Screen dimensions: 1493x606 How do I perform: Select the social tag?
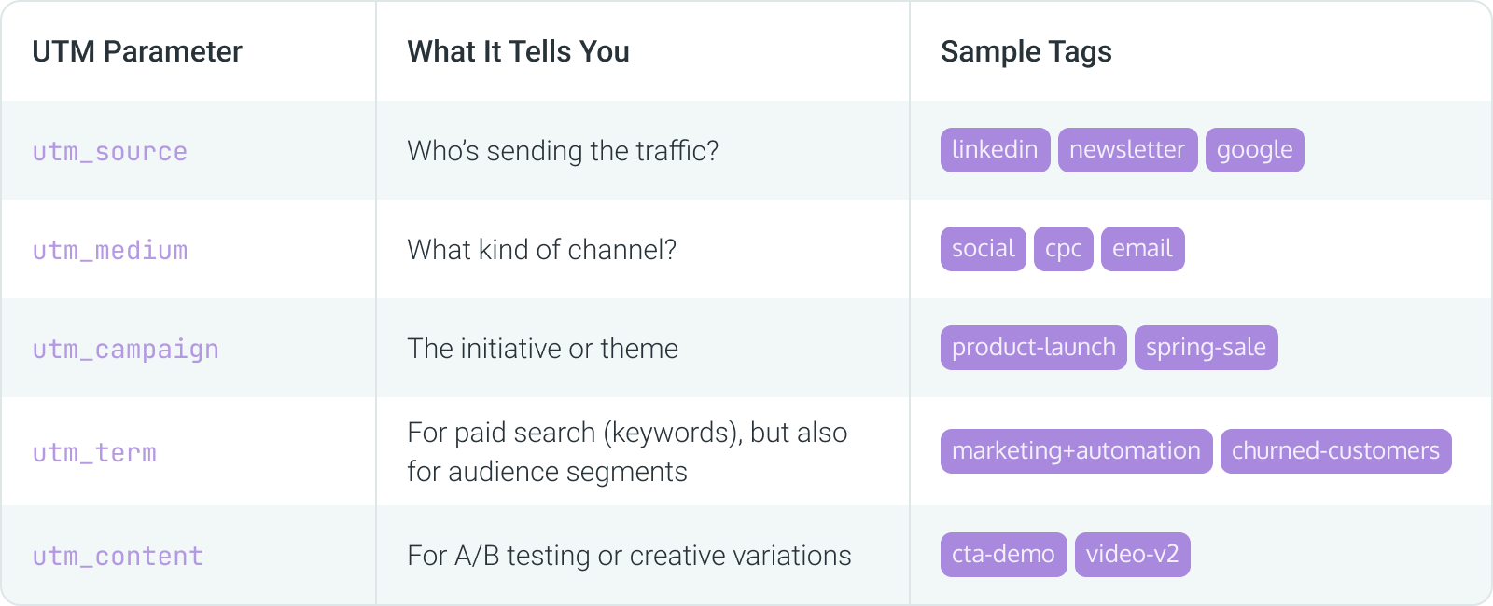click(x=983, y=249)
